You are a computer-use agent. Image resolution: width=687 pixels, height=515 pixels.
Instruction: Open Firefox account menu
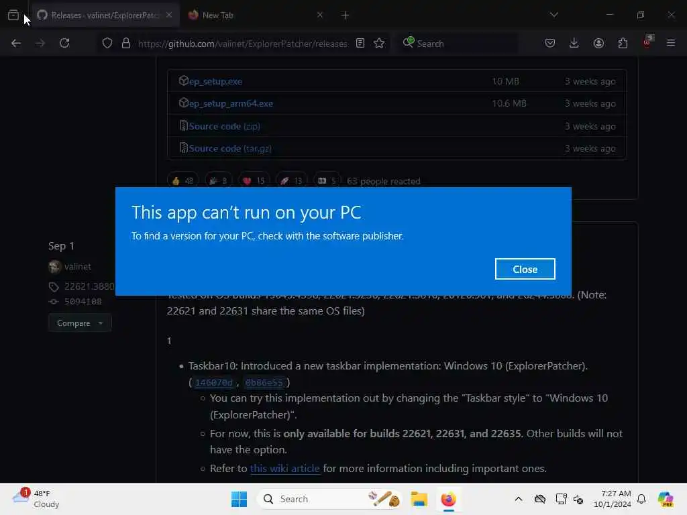coord(598,44)
